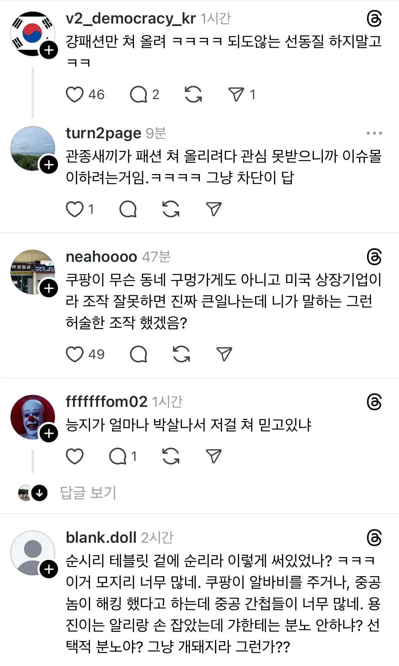This screenshot has width=399, height=666.
Task: Like the v2_democracy_kr comment
Action: pyautogui.click(x=75, y=95)
